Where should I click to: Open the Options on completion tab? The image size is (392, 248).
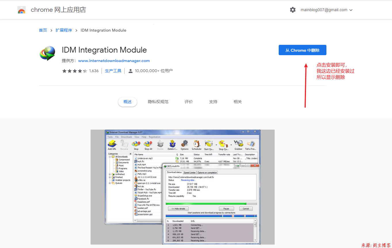207,172
